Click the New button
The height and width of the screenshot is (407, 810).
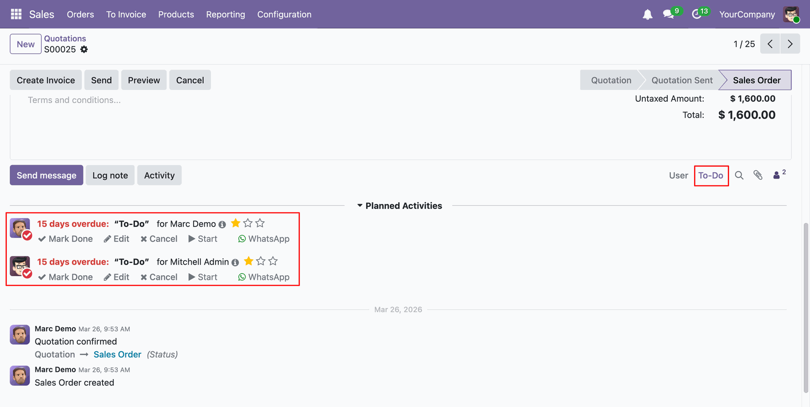(26, 44)
